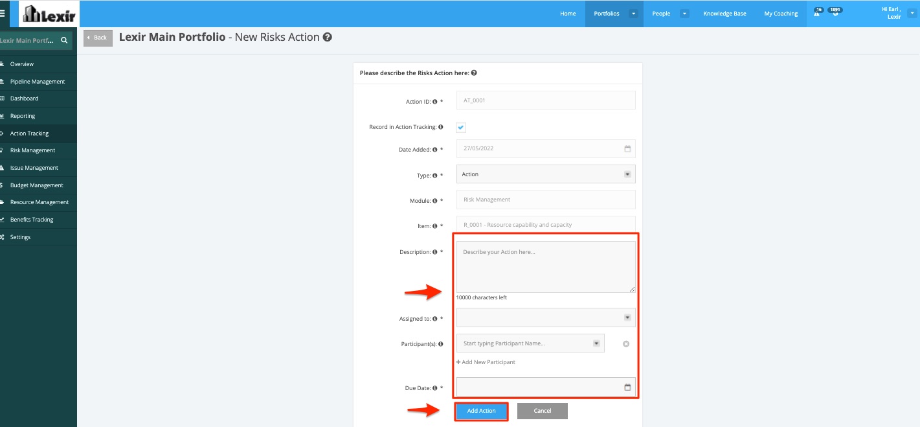The image size is (920, 427).
Task: Click the info icon next to Date Added
Action: pyautogui.click(x=434, y=150)
